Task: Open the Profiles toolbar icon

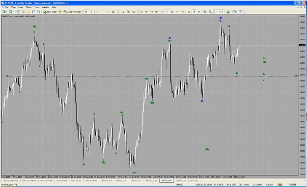Action: [x=10, y=12]
